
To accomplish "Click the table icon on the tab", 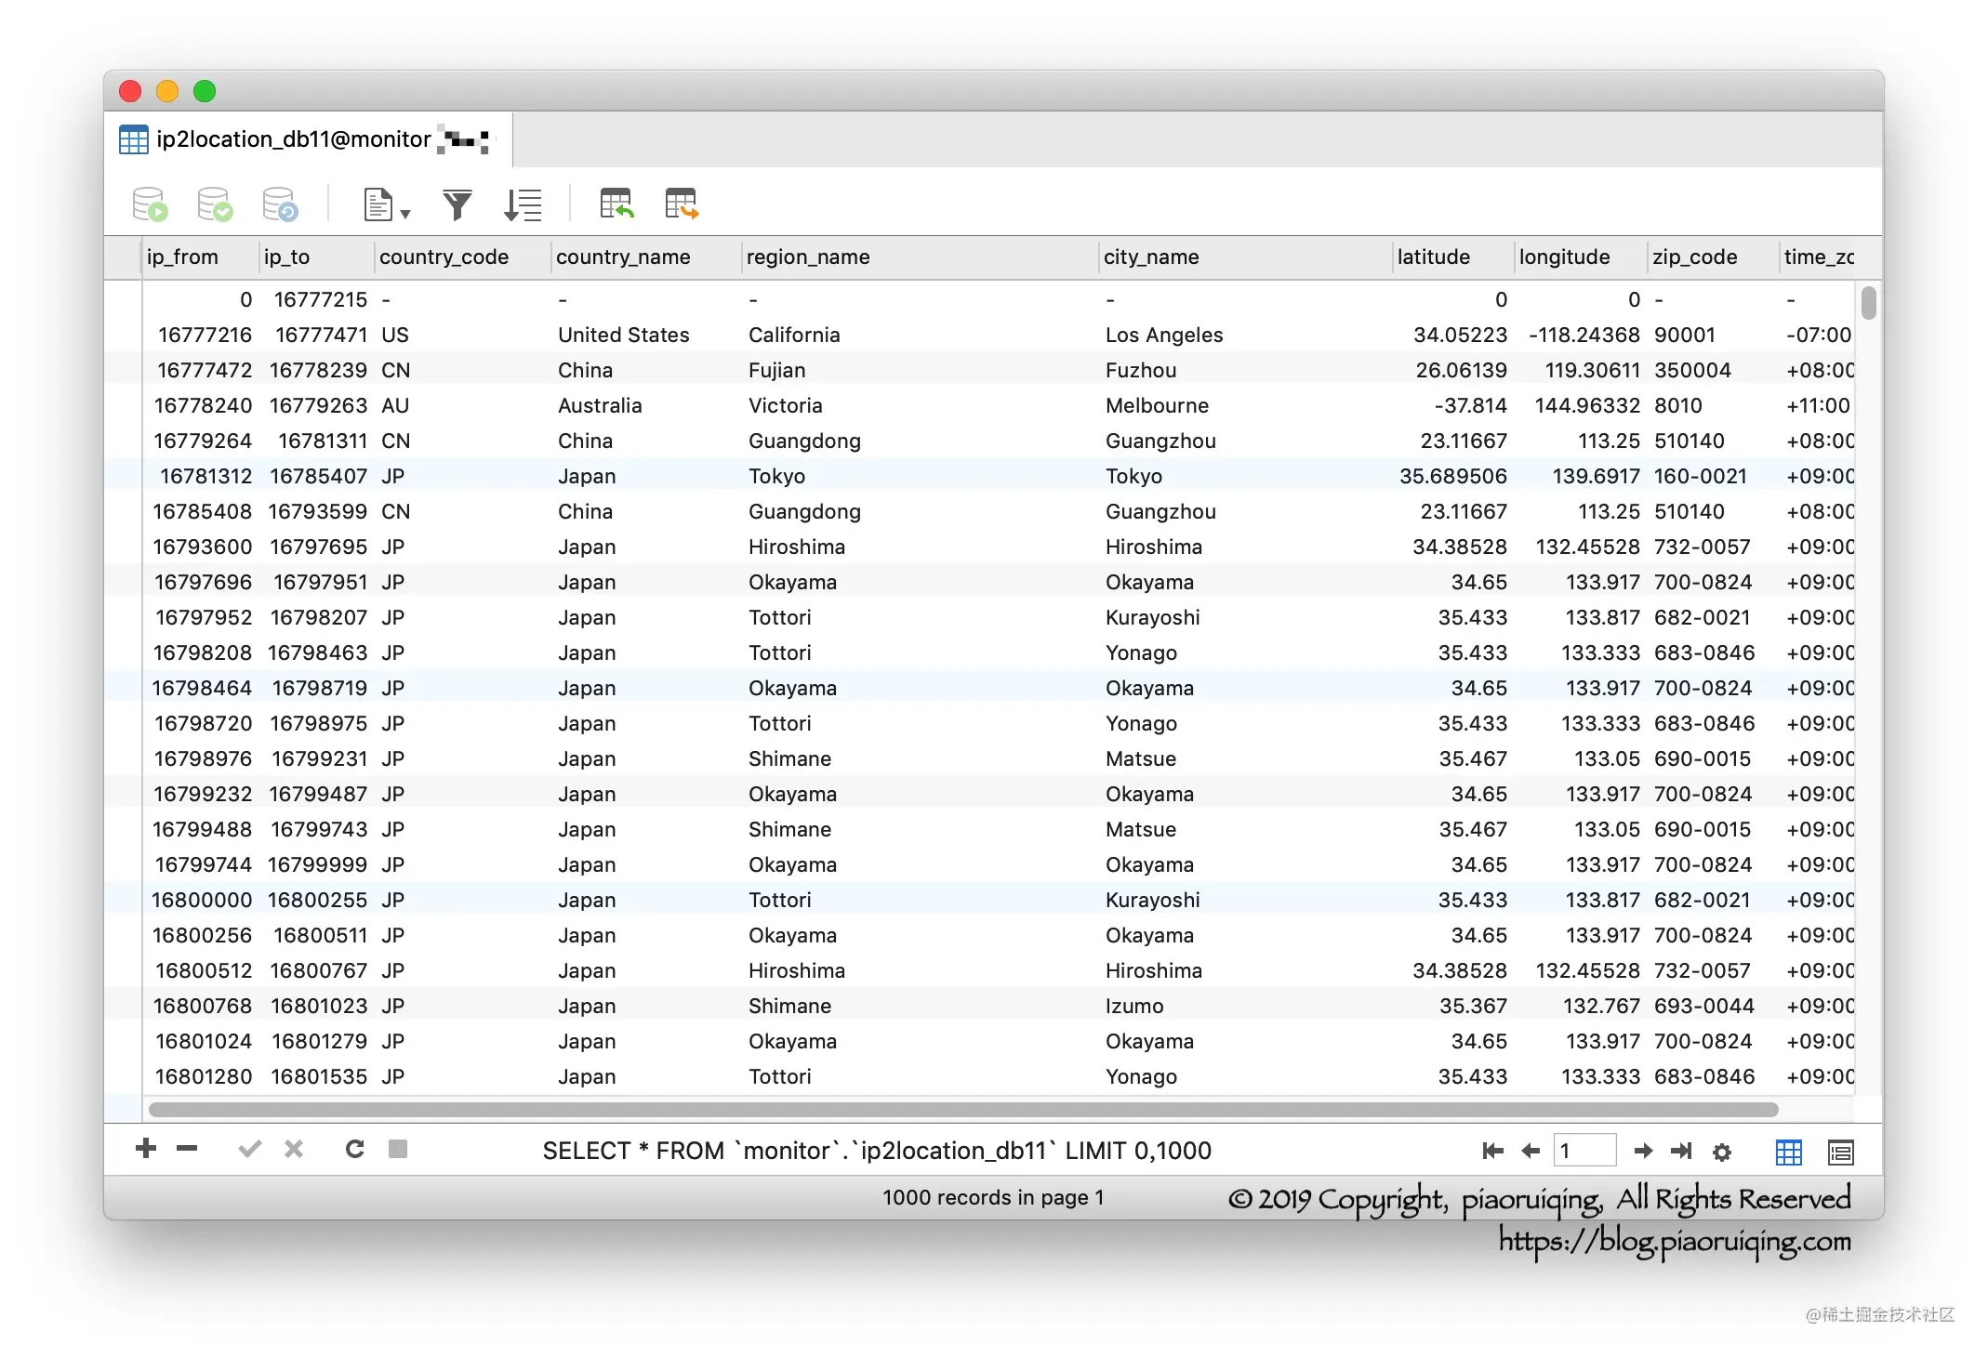I will pos(134,139).
